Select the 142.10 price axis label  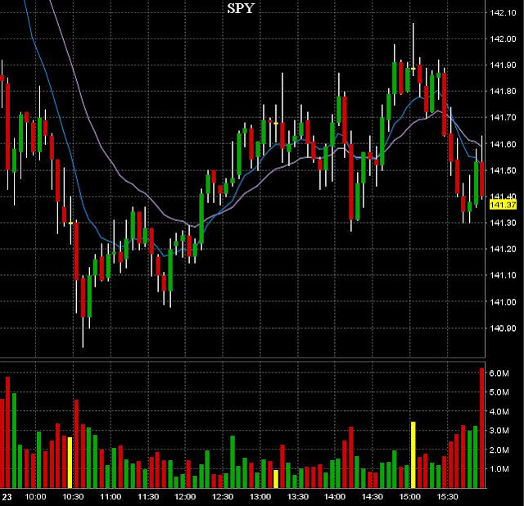(x=503, y=13)
